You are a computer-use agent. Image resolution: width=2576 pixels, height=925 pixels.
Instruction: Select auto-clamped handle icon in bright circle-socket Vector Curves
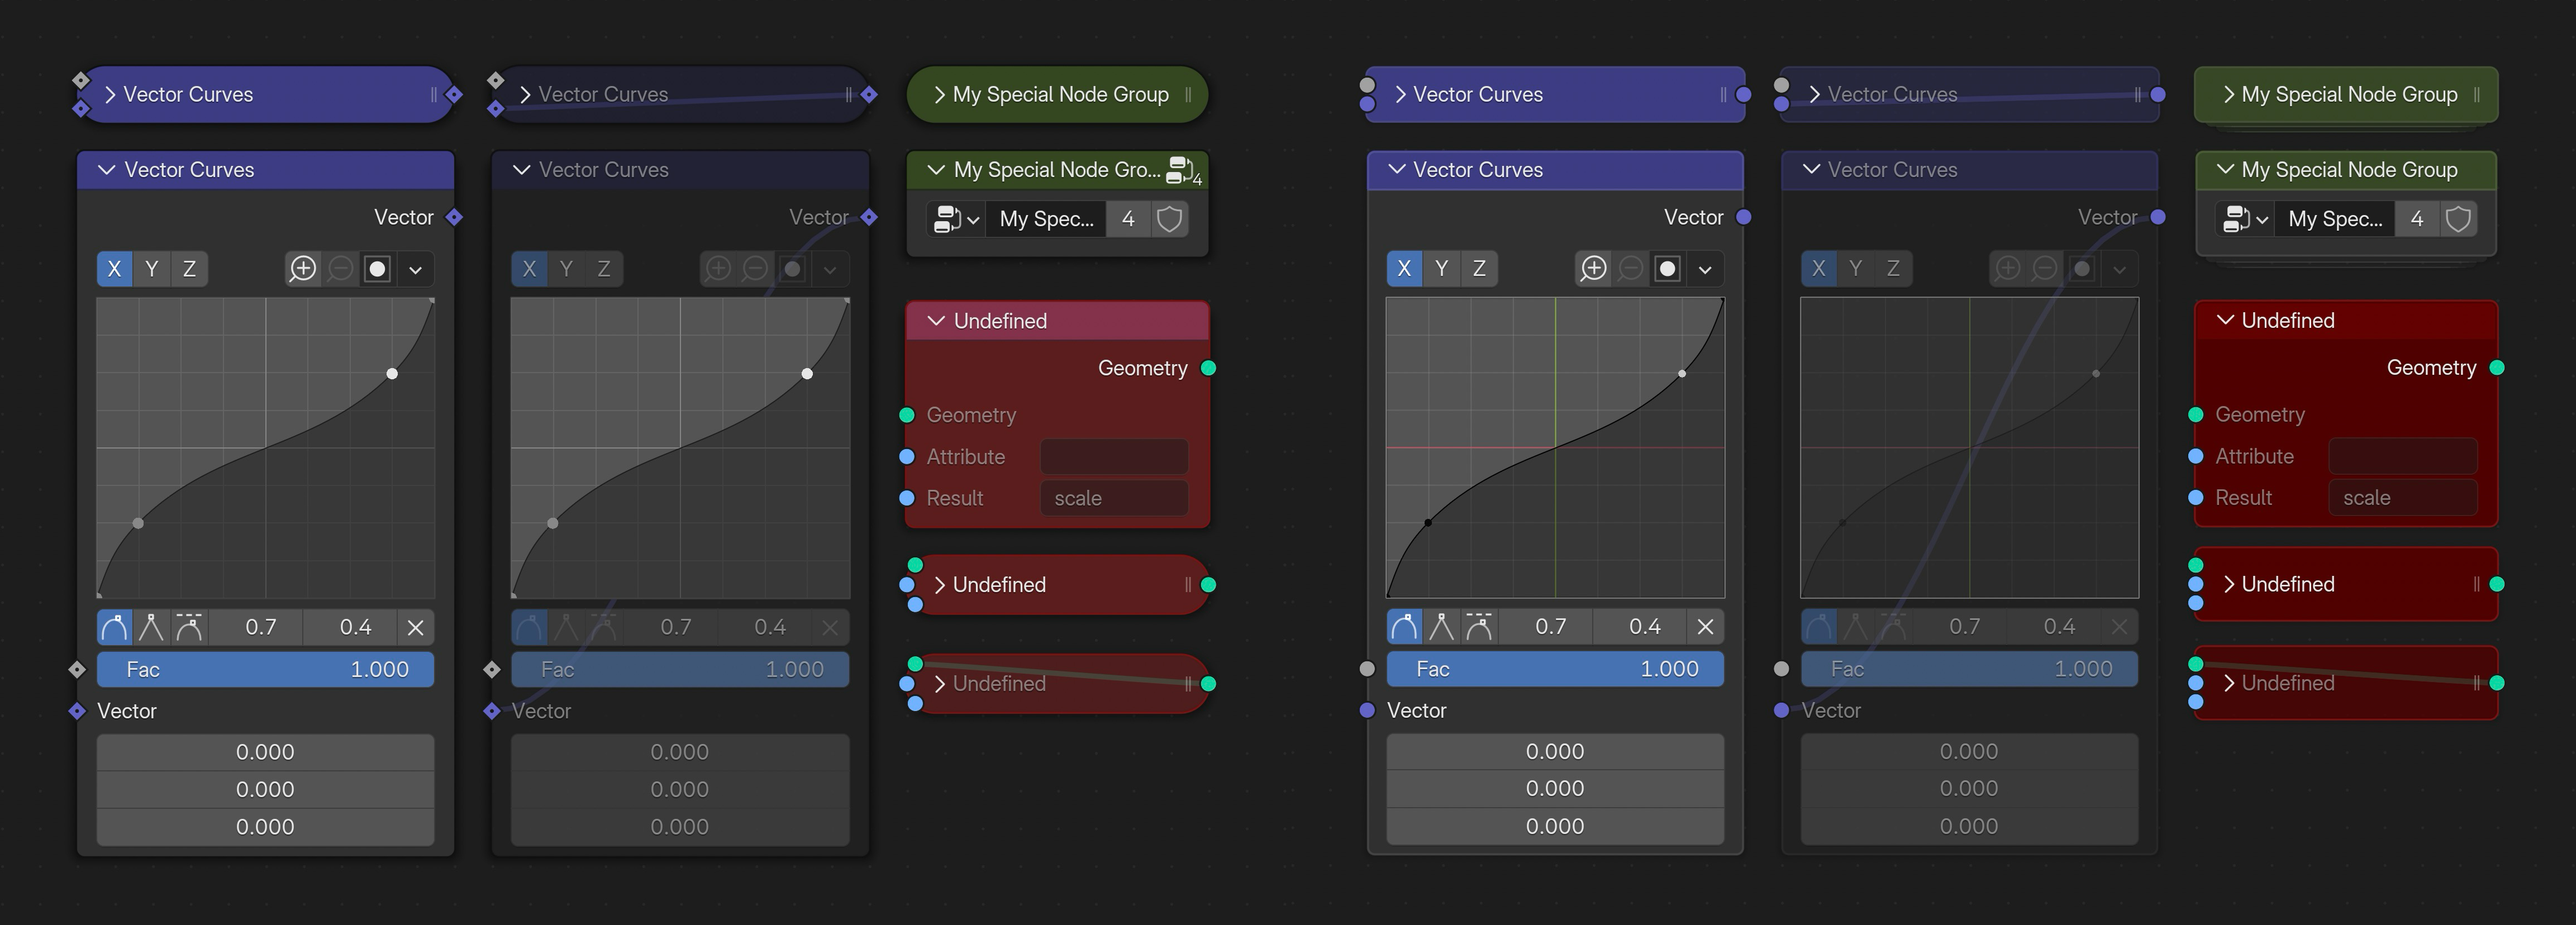click(1479, 627)
